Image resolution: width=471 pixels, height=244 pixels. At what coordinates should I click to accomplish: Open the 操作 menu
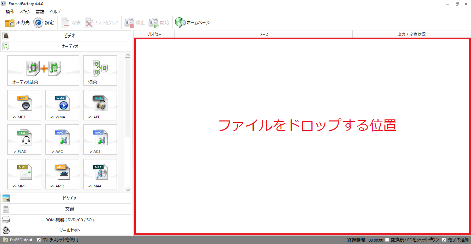click(10, 12)
